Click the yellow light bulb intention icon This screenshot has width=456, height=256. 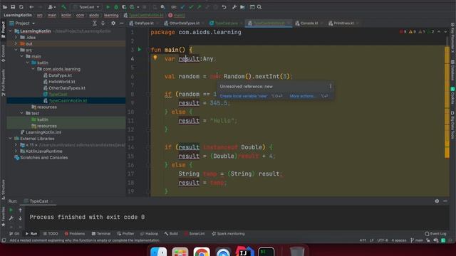[x=155, y=58]
